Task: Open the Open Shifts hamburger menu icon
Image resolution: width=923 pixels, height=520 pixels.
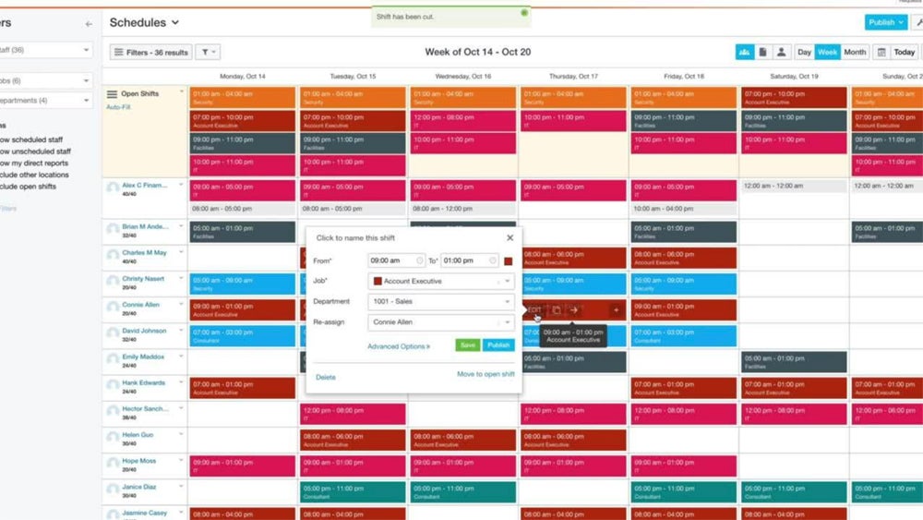Action: [x=112, y=94]
